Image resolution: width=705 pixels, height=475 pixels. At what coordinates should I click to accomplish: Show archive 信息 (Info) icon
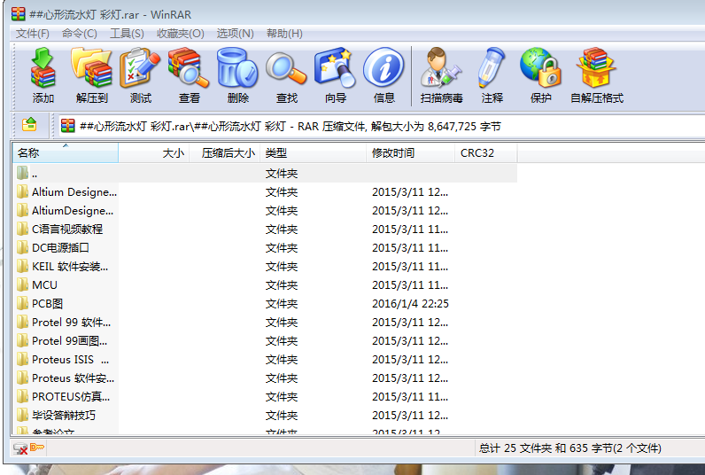click(383, 67)
